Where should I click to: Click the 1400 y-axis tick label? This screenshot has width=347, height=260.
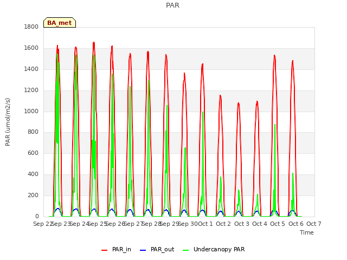pyautogui.click(x=31, y=69)
